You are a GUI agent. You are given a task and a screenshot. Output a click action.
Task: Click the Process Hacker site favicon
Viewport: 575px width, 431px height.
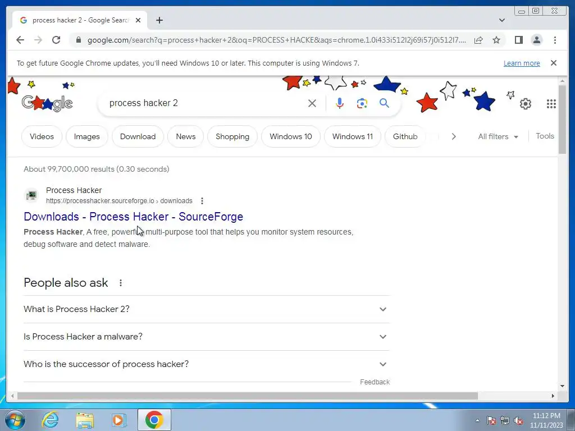31,195
